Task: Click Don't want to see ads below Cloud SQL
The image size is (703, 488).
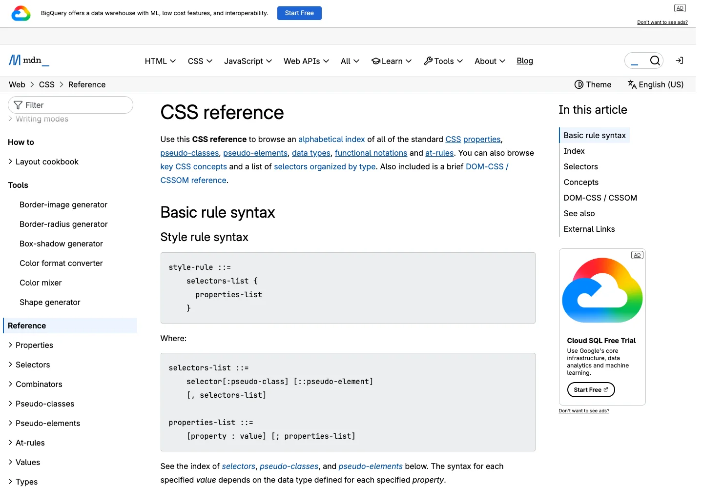Action: pos(584,411)
